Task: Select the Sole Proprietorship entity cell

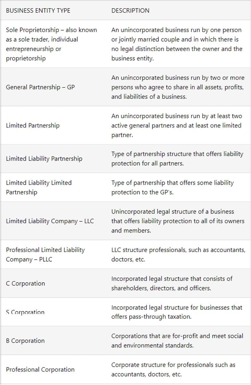Action: (51, 44)
